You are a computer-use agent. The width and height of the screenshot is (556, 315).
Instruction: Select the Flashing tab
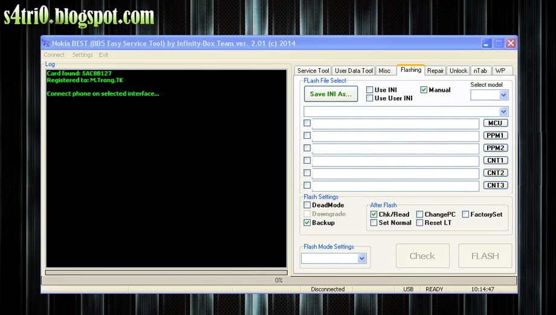410,70
